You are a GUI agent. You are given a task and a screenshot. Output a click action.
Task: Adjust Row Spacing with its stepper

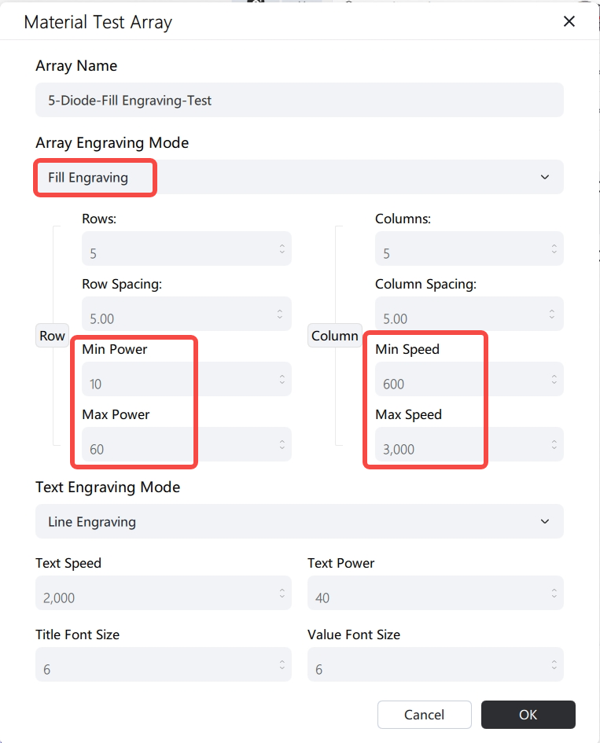[x=280, y=314]
